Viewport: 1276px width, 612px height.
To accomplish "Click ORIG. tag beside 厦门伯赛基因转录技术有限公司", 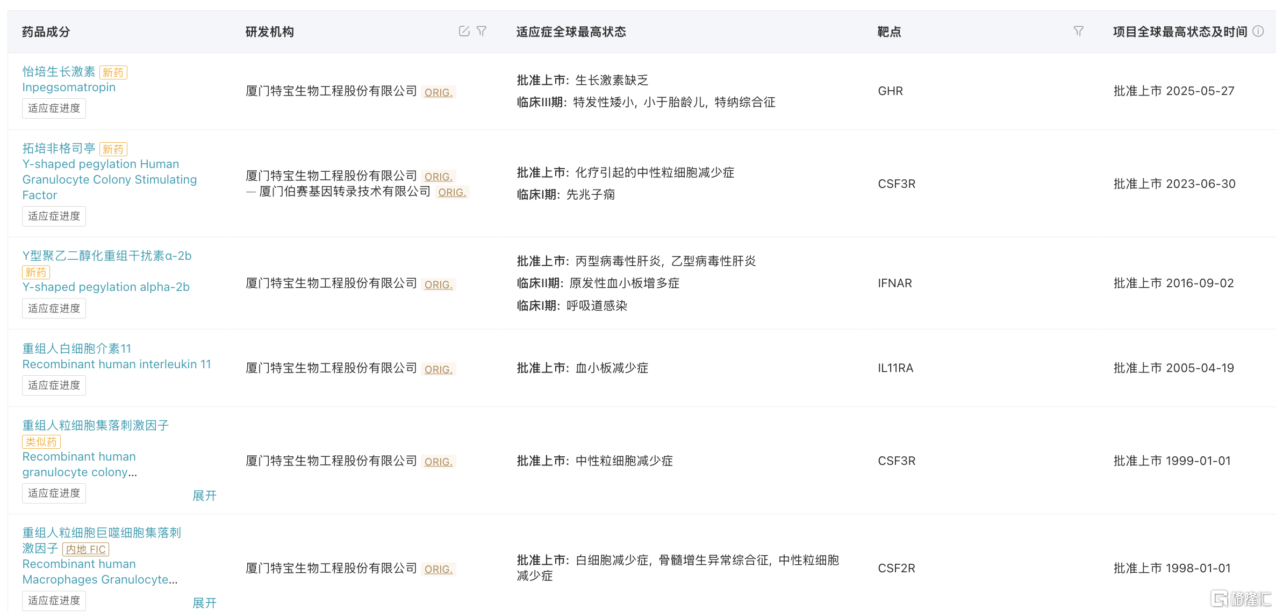I will 452,192.
